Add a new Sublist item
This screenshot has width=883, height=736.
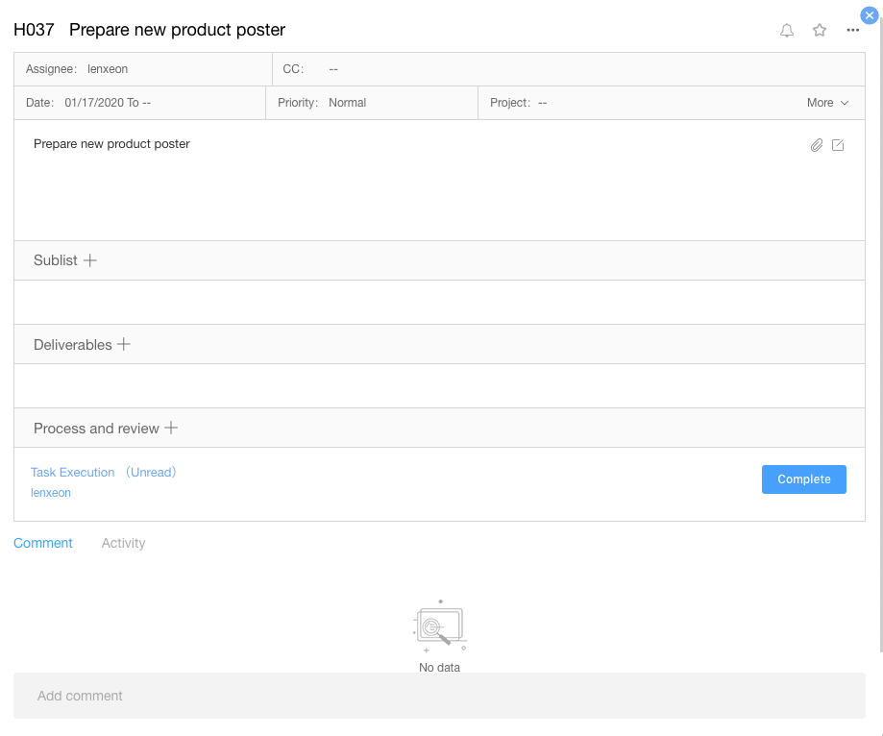tap(90, 260)
